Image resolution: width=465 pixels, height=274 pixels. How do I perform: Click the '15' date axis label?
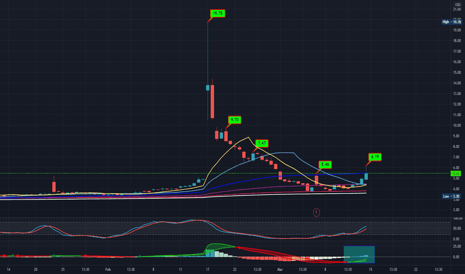(x=371, y=270)
